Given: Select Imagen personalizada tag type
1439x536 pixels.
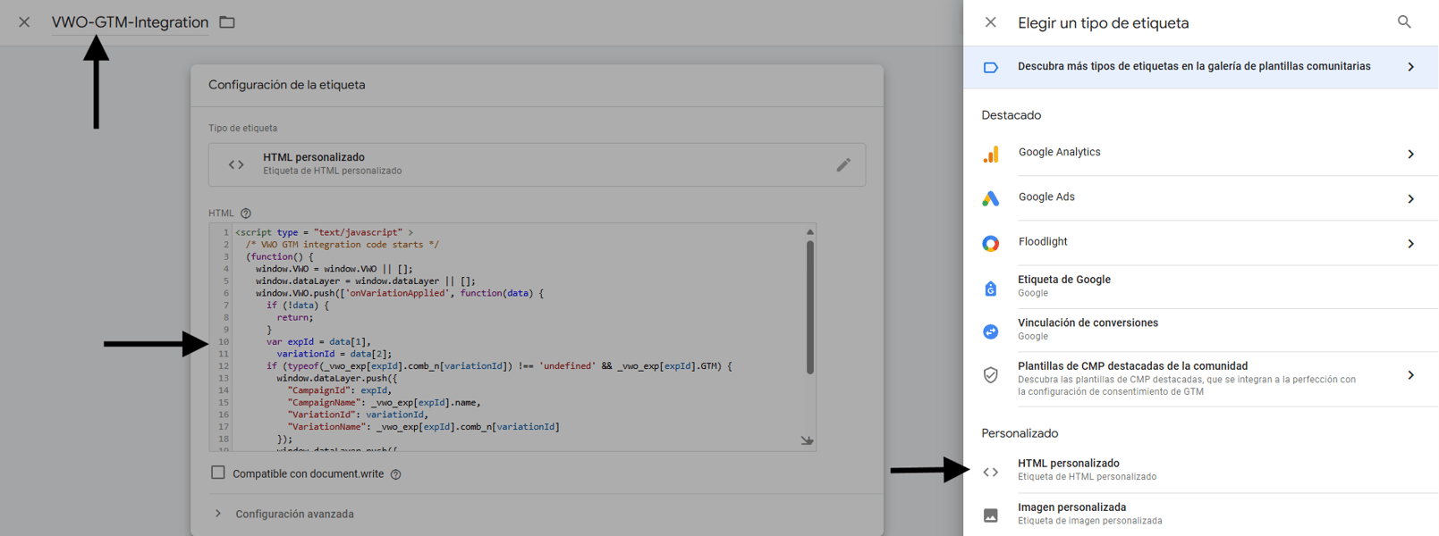Looking at the screenshot, I should click(x=1201, y=514).
